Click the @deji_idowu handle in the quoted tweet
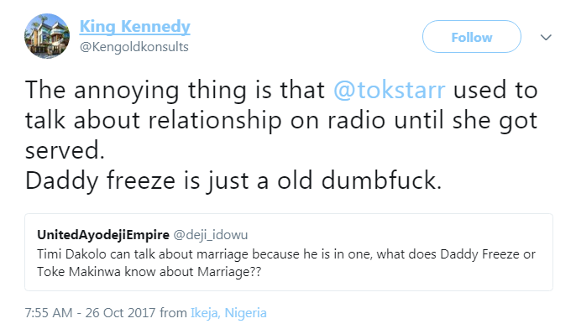The image size is (576, 329). (x=211, y=235)
